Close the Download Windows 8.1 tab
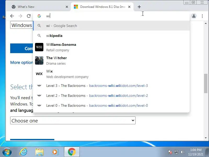This screenshot has height=157, width=209. [x=129, y=7]
